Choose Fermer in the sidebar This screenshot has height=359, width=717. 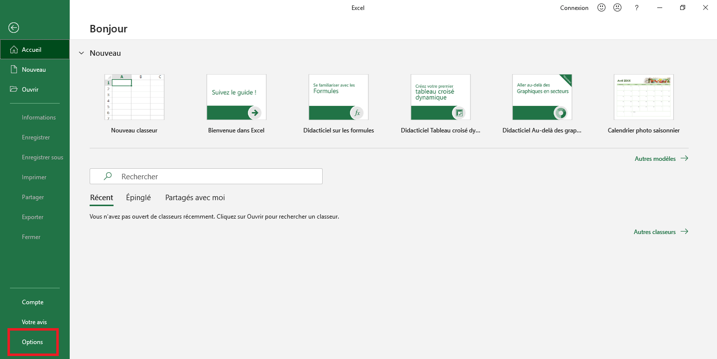tap(35, 237)
